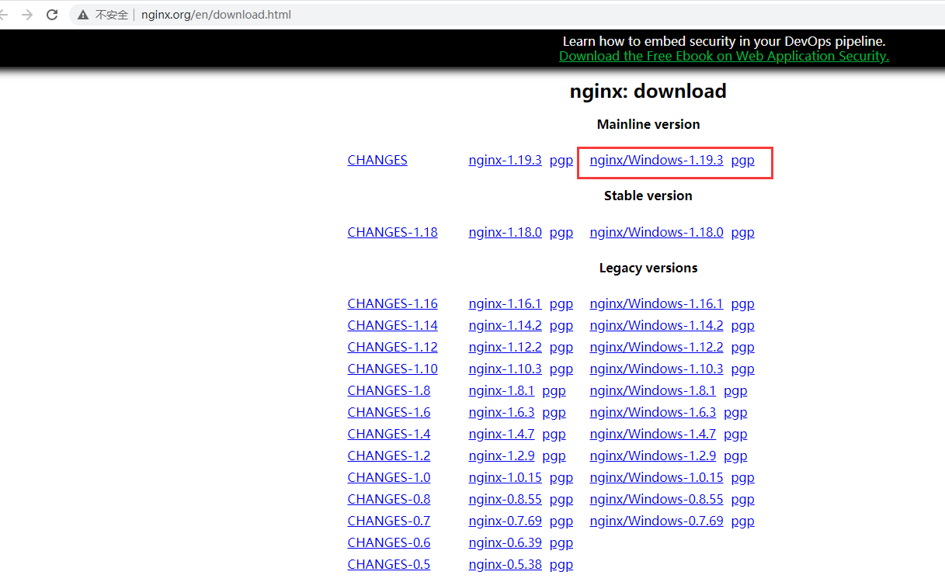Viewport: 945px width, 582px height.
Task: Download nginx-0.5.38 source
Action: tap(505, 564)
